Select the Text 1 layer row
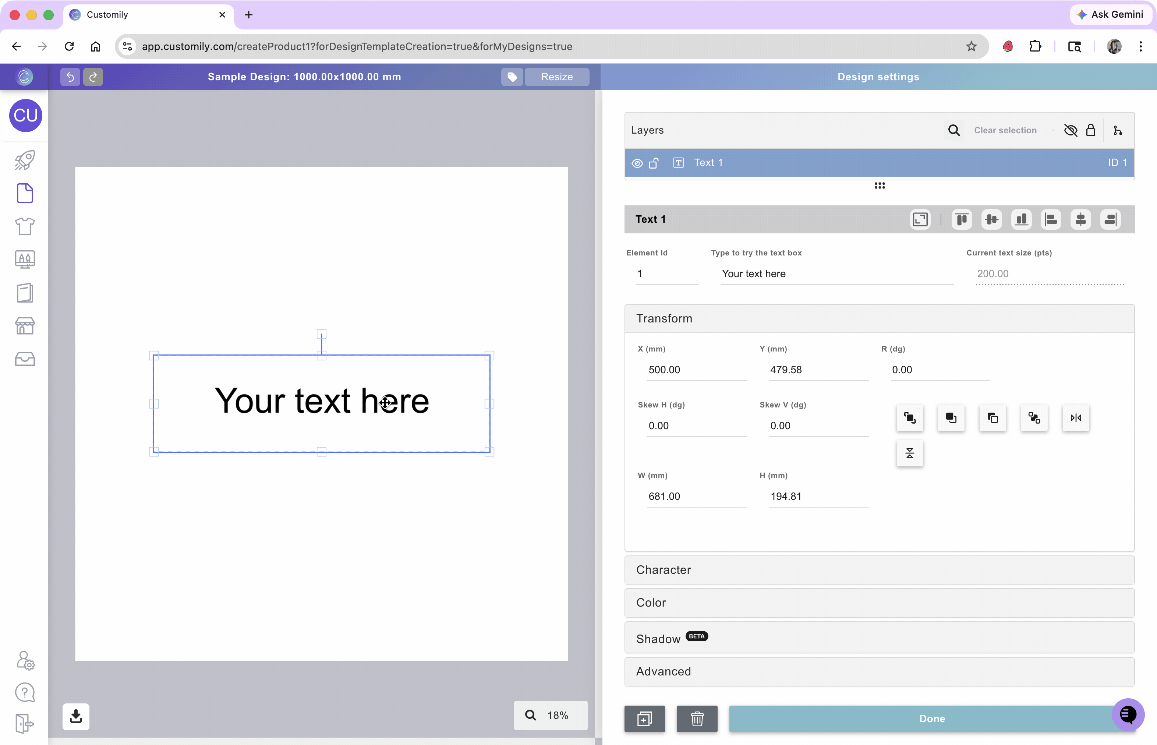 [x=879, y=163]
